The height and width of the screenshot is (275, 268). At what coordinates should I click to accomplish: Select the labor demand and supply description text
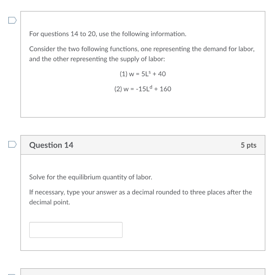tap(142, 54)
